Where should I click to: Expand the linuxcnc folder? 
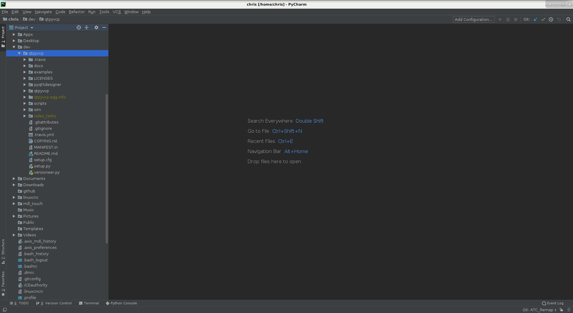click(x=14, y=198)
